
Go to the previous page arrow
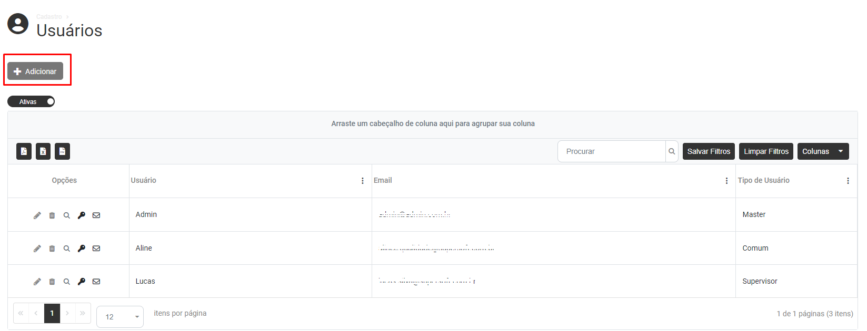pyautogui.click(x=36, y=313)
